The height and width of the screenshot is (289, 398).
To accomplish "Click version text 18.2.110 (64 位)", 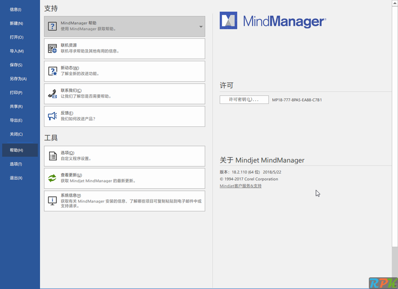I will 246,172.
